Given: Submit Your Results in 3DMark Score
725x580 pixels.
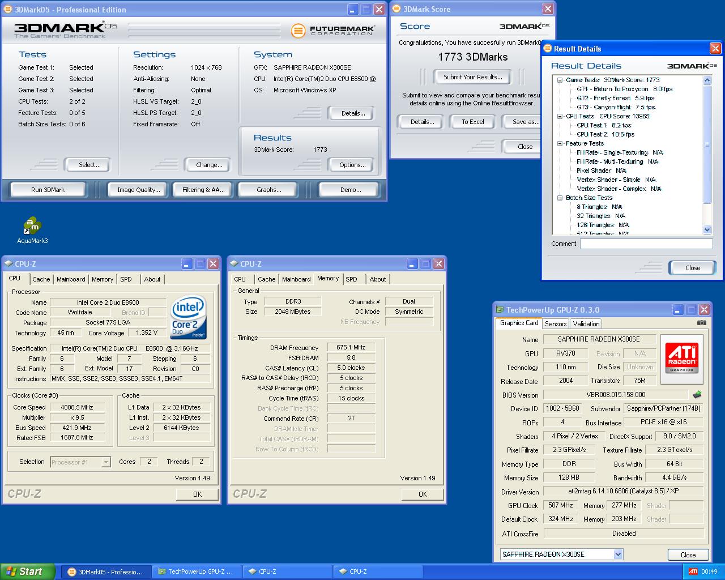Looking at the screenshot, I should click(472, 77).
